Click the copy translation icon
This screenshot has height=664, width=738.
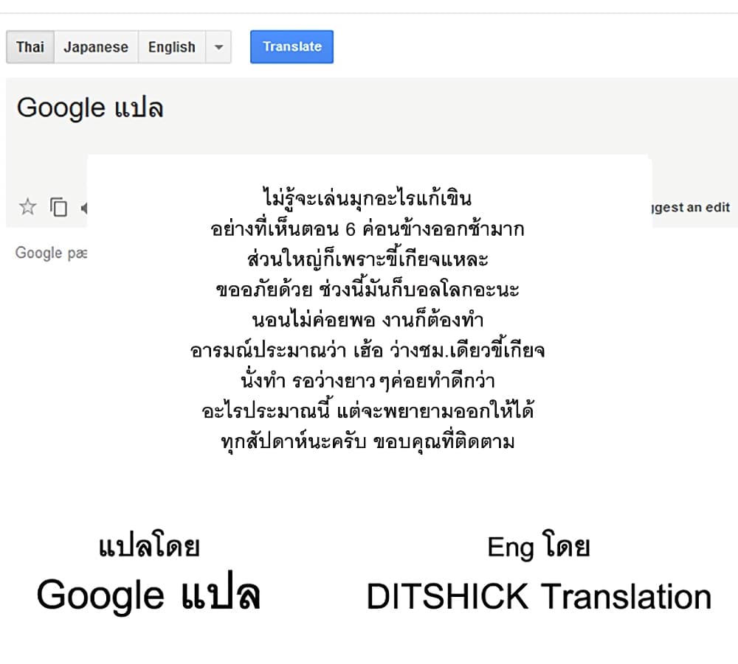(58, 207)
